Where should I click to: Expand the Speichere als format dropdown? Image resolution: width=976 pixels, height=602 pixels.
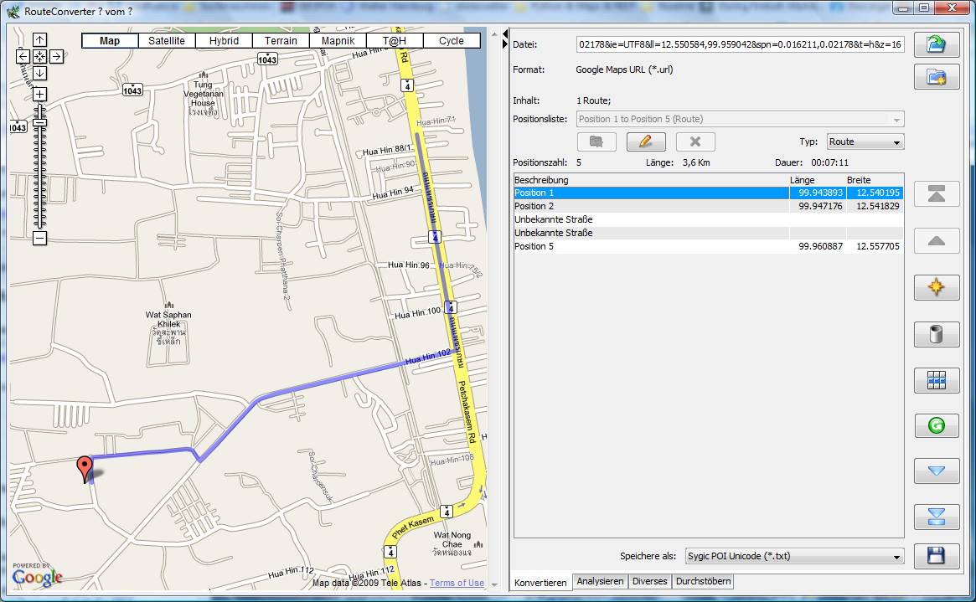793,556
